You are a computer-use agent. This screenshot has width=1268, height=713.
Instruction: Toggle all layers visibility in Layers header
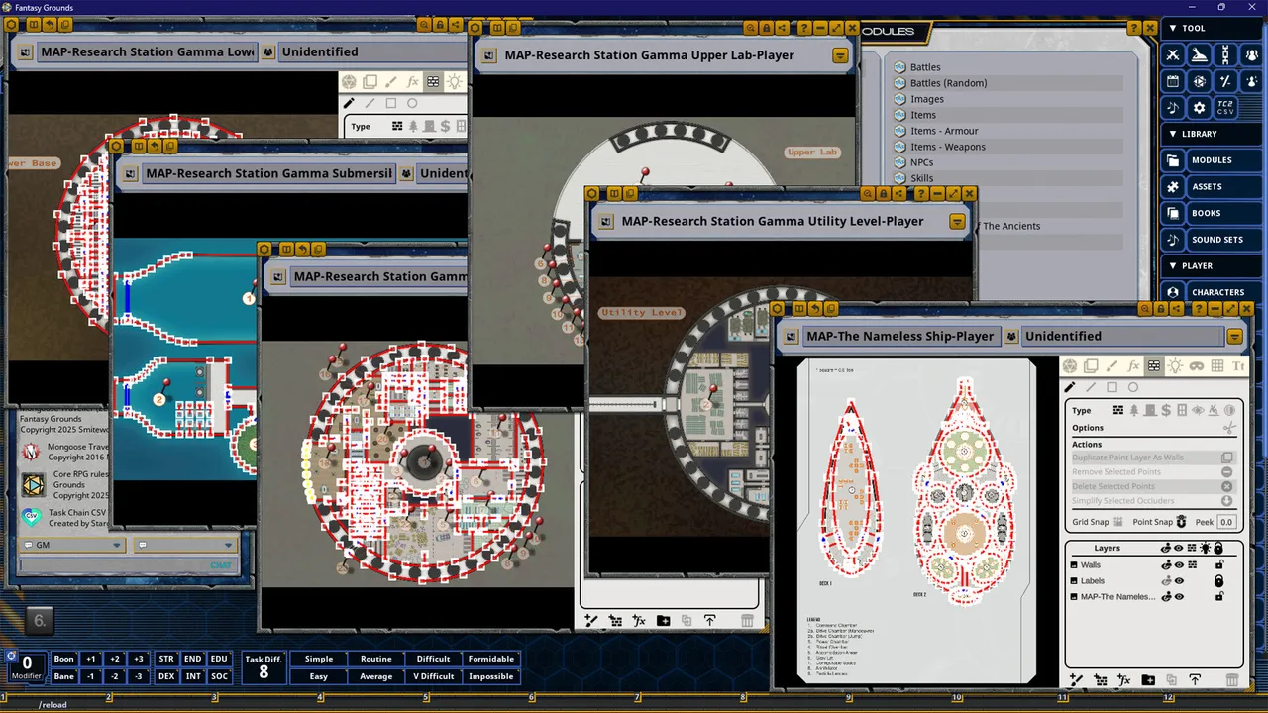1179,548
